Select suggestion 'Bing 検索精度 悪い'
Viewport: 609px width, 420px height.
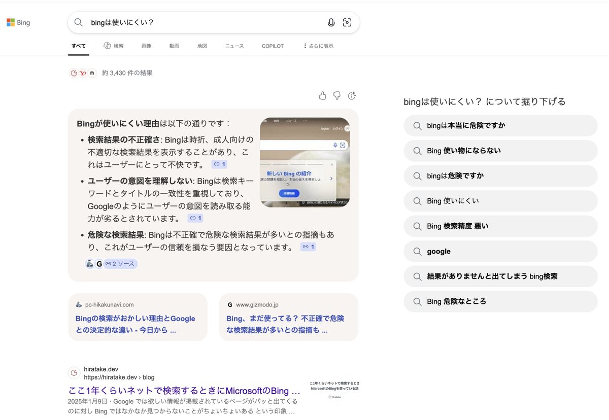coord(457,226)
